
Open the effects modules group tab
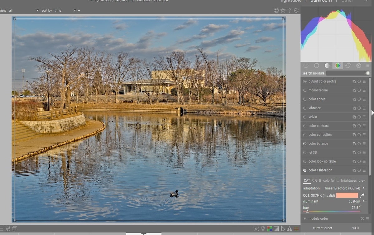(359, 66)
